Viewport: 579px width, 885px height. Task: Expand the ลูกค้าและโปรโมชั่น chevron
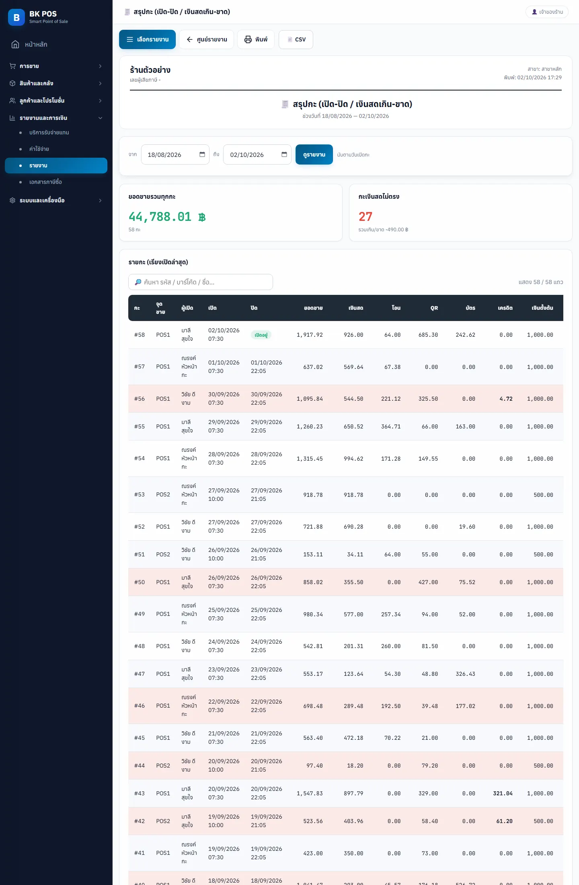(100, 101)
